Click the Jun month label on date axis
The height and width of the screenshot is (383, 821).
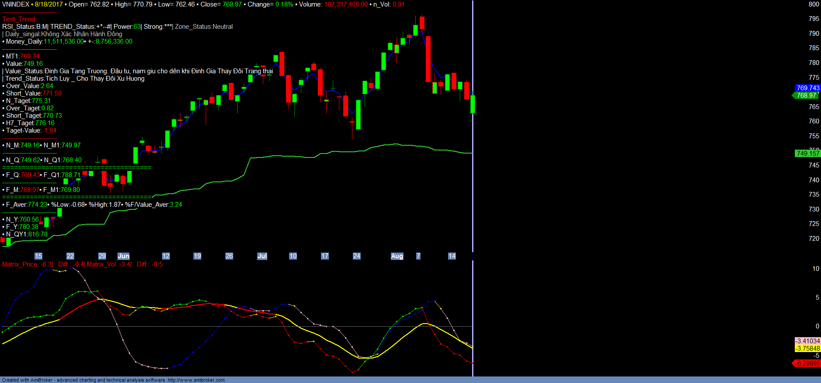click(124, 256)
